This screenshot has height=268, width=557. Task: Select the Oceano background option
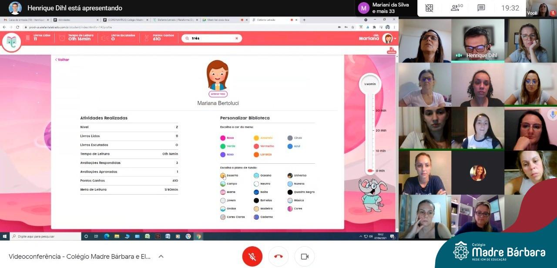click(256, 175)
